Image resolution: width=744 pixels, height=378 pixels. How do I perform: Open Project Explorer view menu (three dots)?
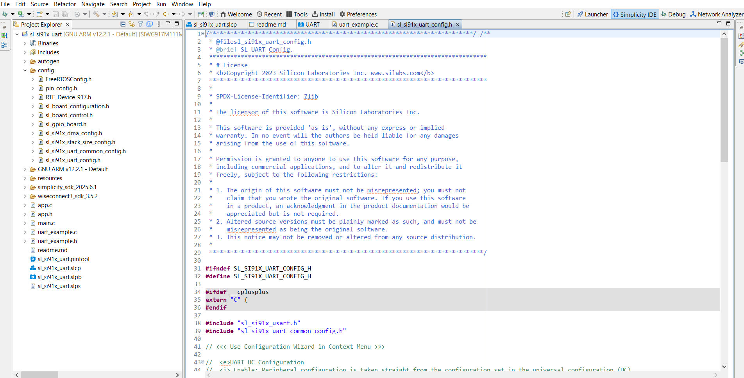tap(159, 24)
